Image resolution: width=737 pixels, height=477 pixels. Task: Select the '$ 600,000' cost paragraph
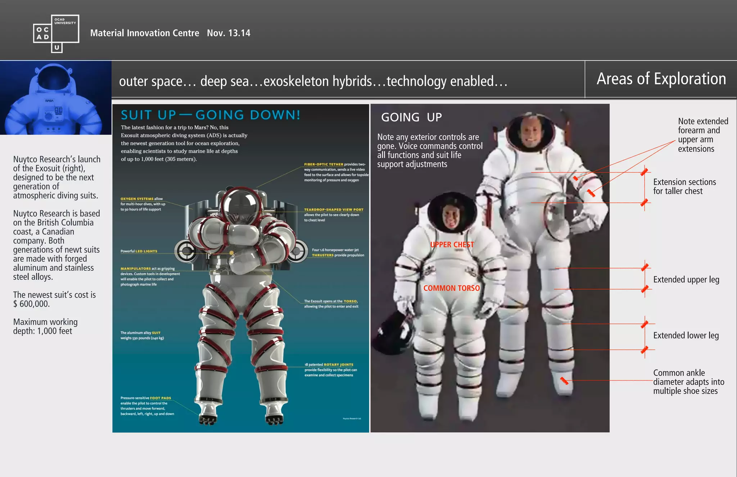tap(54, 299)
